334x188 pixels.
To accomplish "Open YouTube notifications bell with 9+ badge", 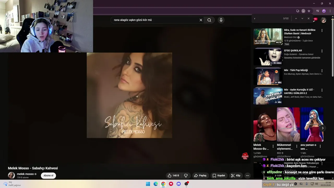I will tap(315, 20).
